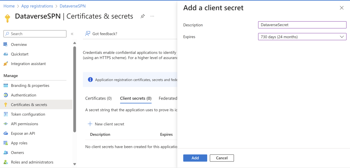Click the Overview icon in sidebar
The height and width of the screenshot is (168, 350).
point(5,44)
